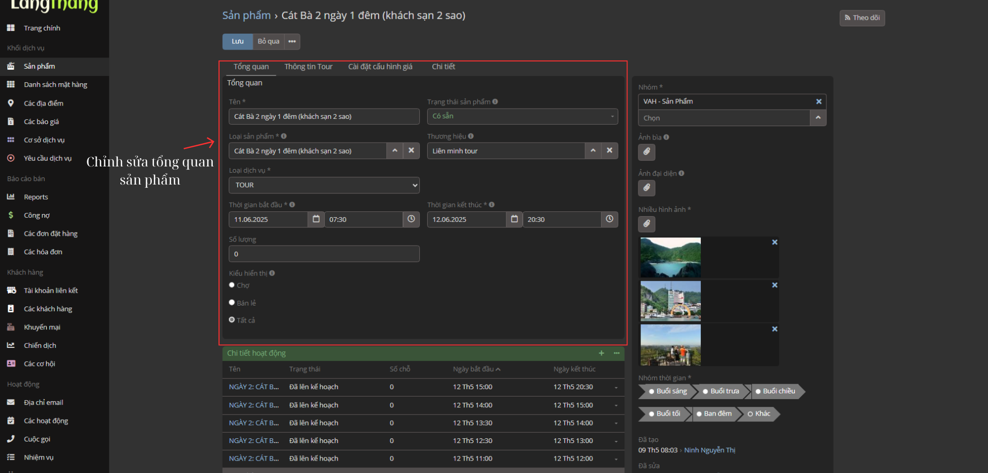The height and width of the screenshot is (473, 988).
Task: Open the clock picker for end time
Action: tap(609, 219)
